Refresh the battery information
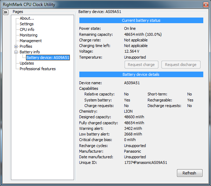Screen dimensions: 211x186 190,173
